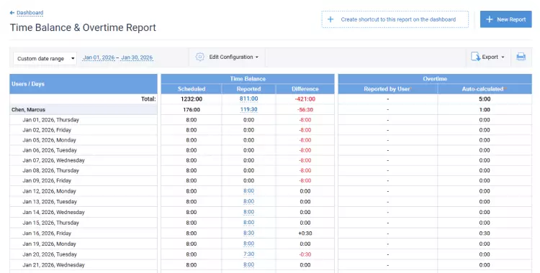Open Chen, Marcus reported 119:30 link
540x273 pixels.
click(x=248, y=109)
